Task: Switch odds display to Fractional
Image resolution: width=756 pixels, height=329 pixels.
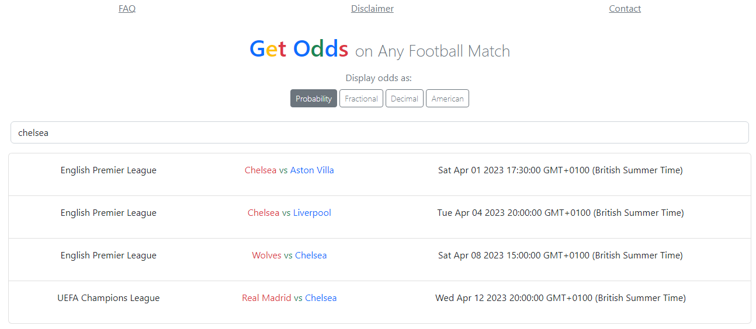Action: 361,99
